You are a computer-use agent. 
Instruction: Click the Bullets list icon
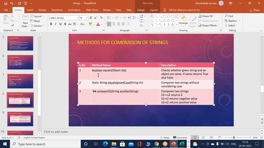tap(109, 18)
